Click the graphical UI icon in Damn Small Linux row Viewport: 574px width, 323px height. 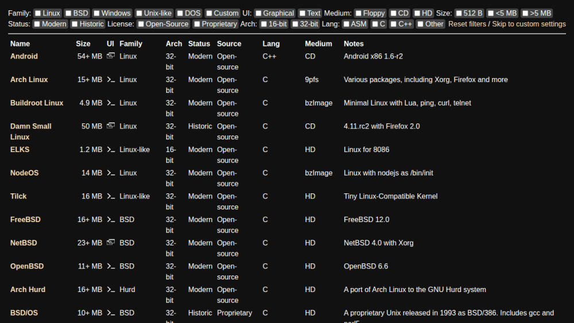coord(111,126)
